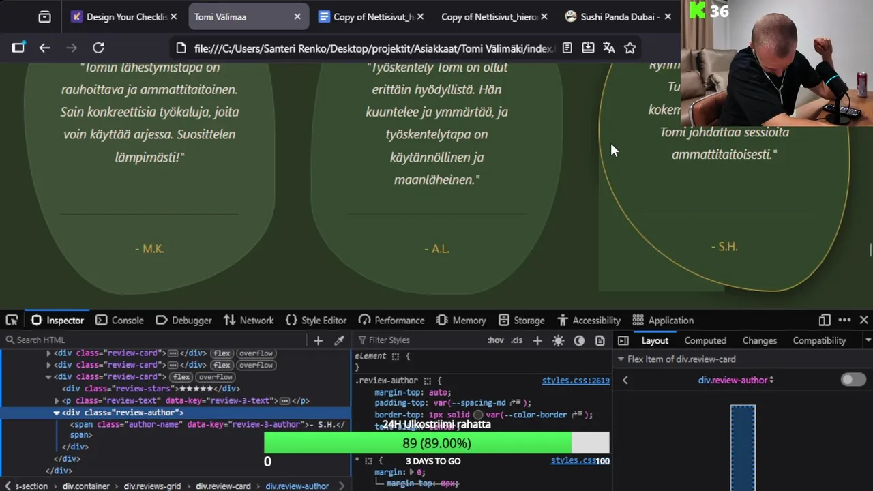Enable the flex item overlay toggle

[x=853, y=380]
